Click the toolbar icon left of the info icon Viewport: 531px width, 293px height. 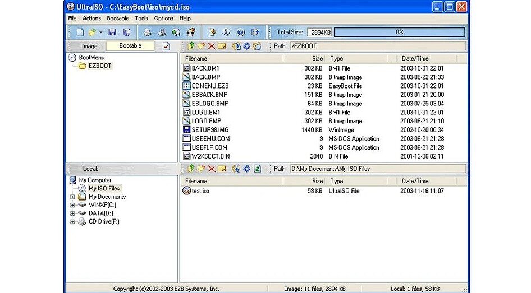click(212, 32)
